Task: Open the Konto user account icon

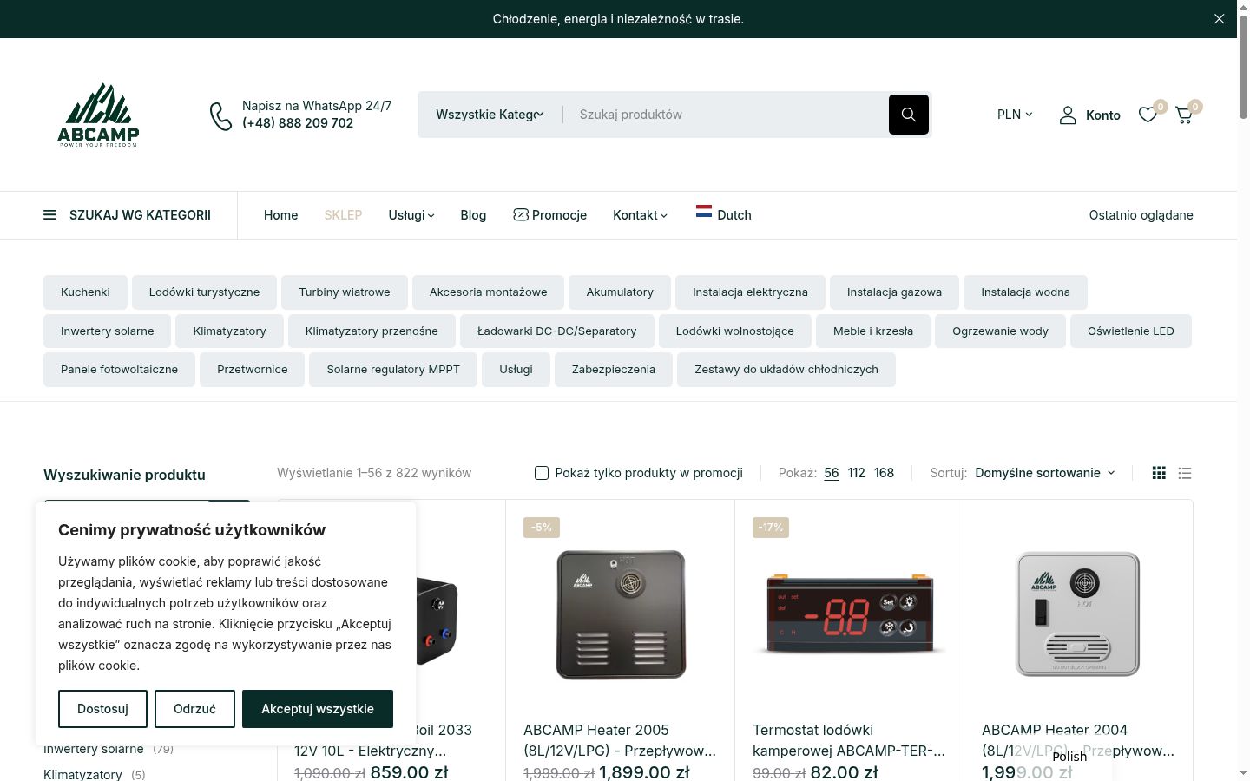Action: (1068, 115)
